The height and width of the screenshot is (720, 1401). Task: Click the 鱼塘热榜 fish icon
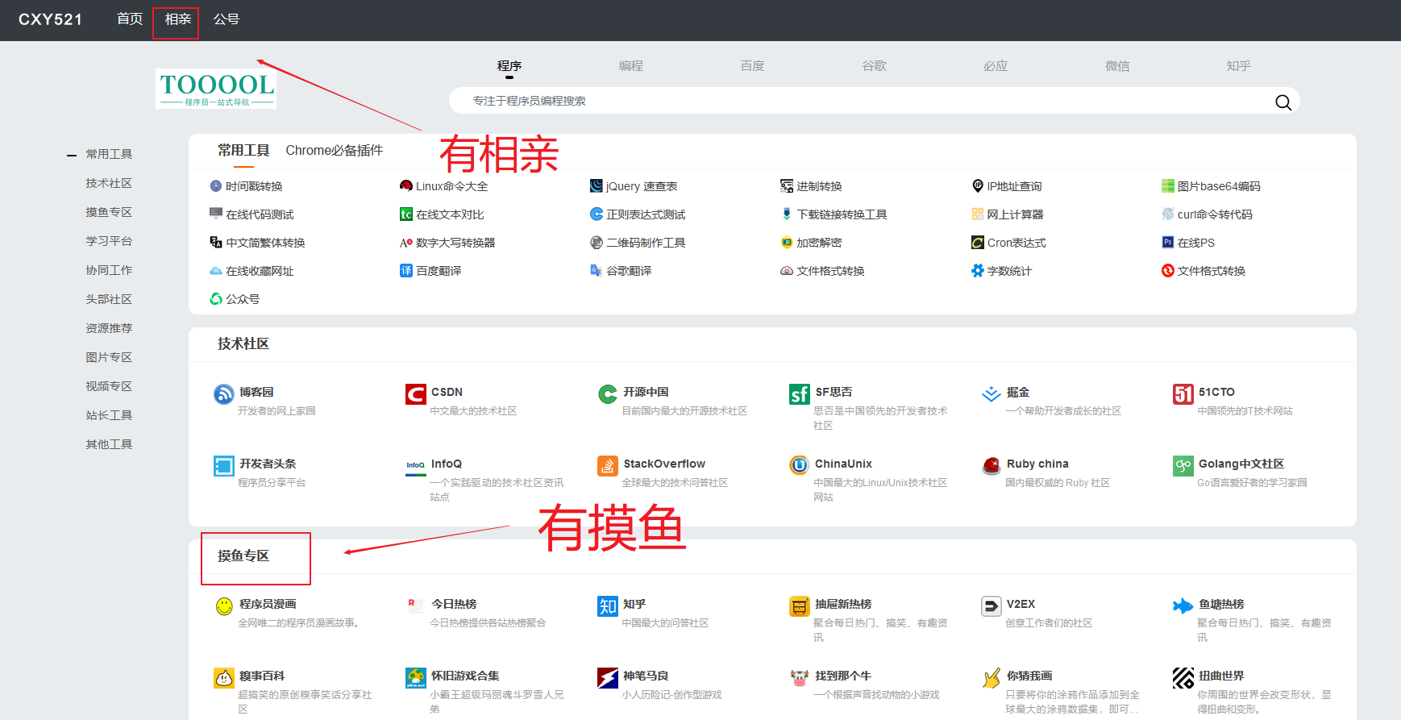pyautogui.click(x=1183, y=606)
